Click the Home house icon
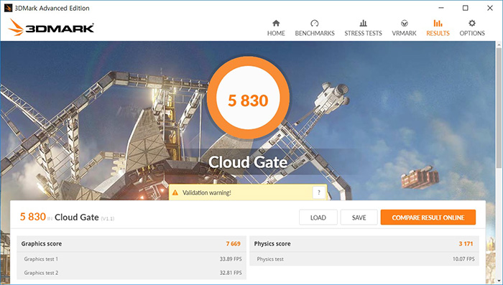The image size is (503, 285). coord(276,23)
